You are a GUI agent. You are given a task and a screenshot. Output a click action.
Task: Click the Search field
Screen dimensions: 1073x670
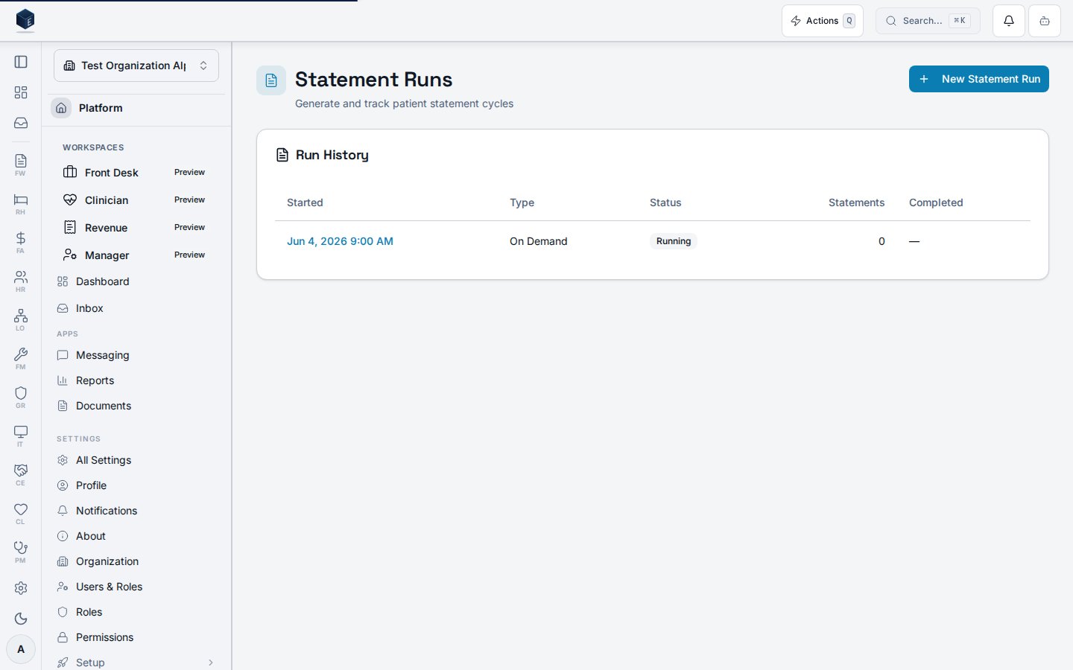928,21
